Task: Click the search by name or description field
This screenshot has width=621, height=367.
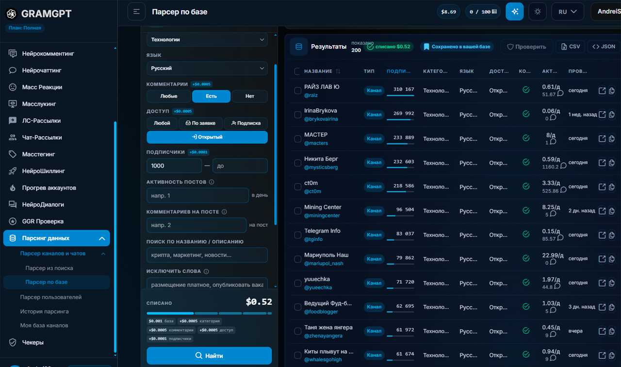Action: tap(207, 255)
